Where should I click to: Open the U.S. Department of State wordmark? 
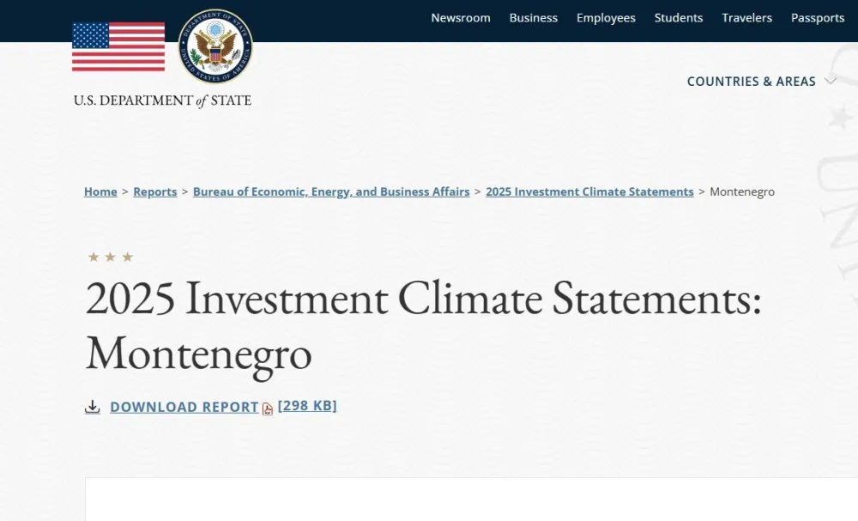(162, 100)
